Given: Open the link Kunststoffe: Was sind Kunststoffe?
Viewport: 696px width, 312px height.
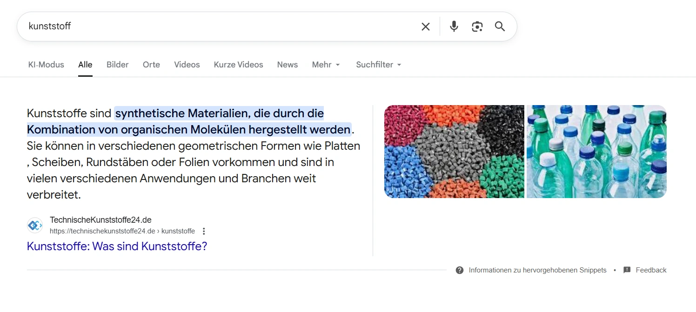Looking at the screenshot, I should pos(116,246).
